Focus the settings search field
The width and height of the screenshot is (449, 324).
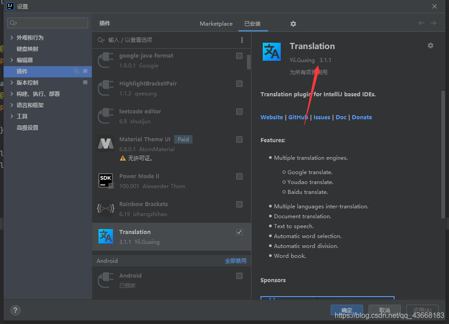point(48,23)
